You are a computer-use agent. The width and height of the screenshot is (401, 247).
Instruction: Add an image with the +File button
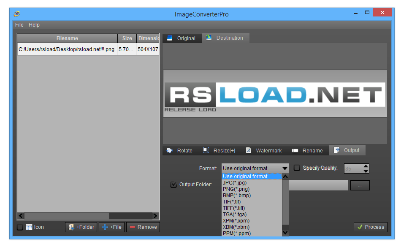pyautogui.click(x=112, y=227)
